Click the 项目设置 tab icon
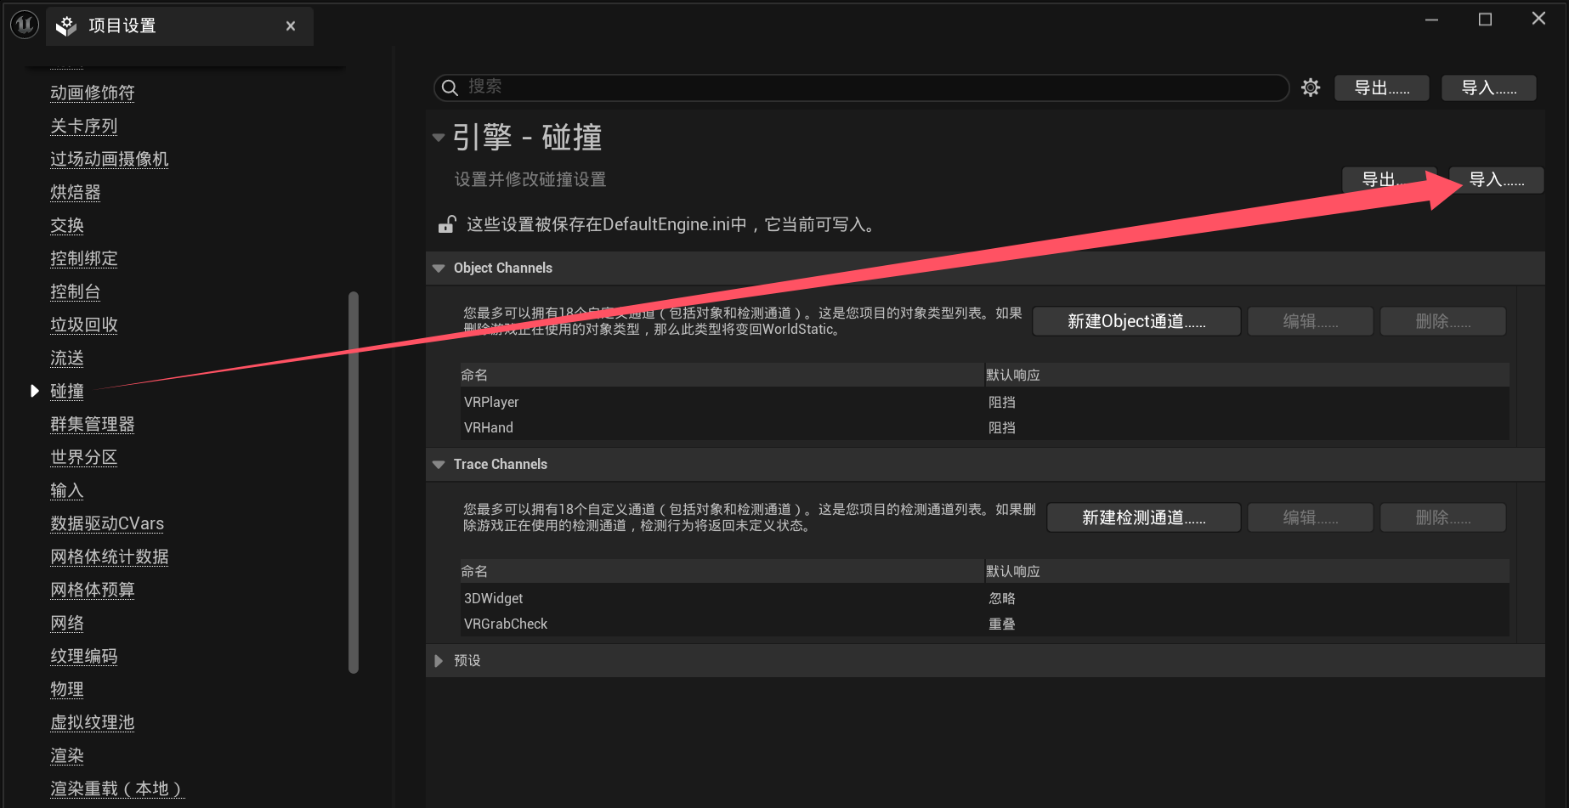The height and width of the screenshot is (808, 1569). (66, 26)
